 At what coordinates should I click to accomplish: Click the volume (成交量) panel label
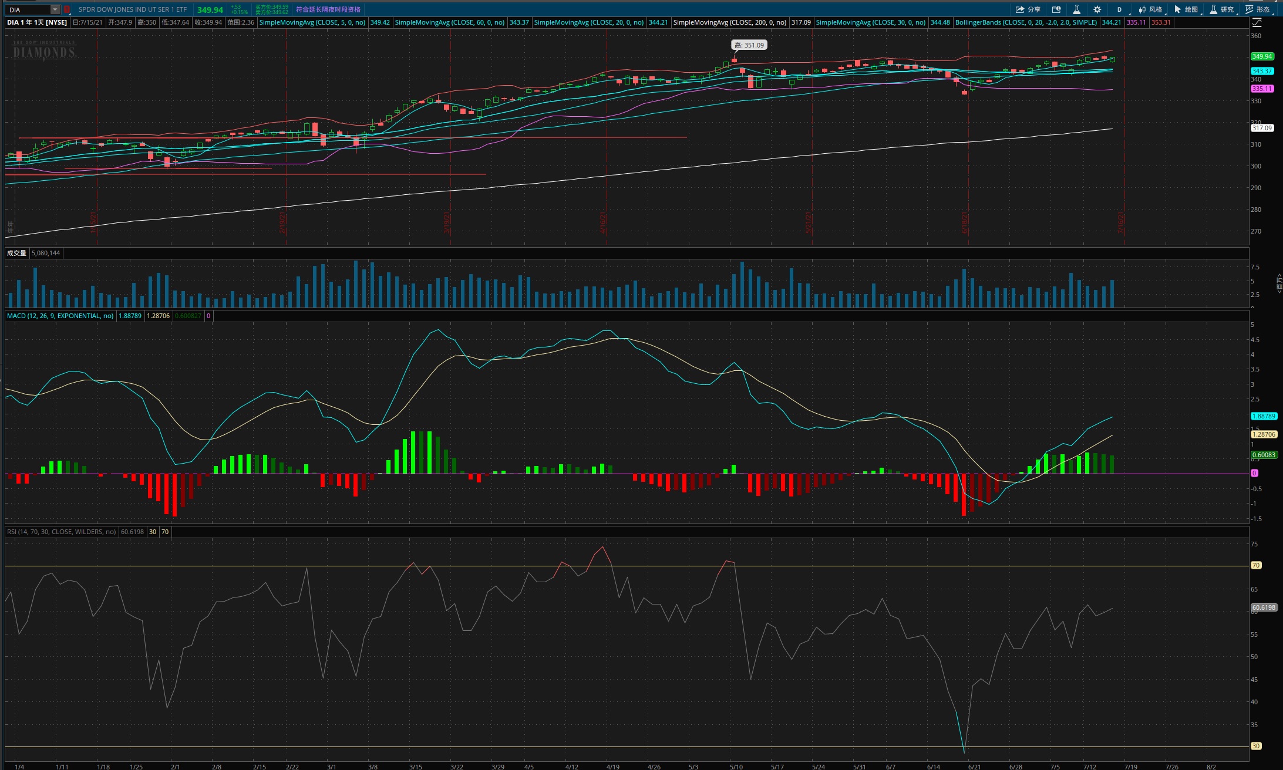(x=16, y=253)
